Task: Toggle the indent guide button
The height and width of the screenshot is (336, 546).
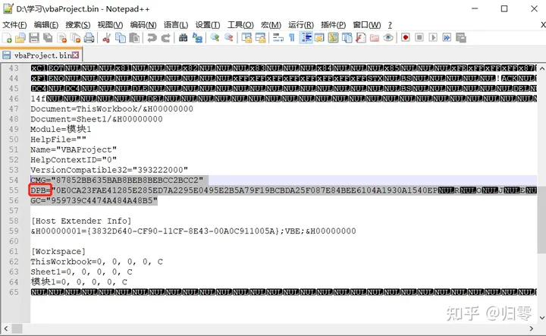Action: pos(306,38)
